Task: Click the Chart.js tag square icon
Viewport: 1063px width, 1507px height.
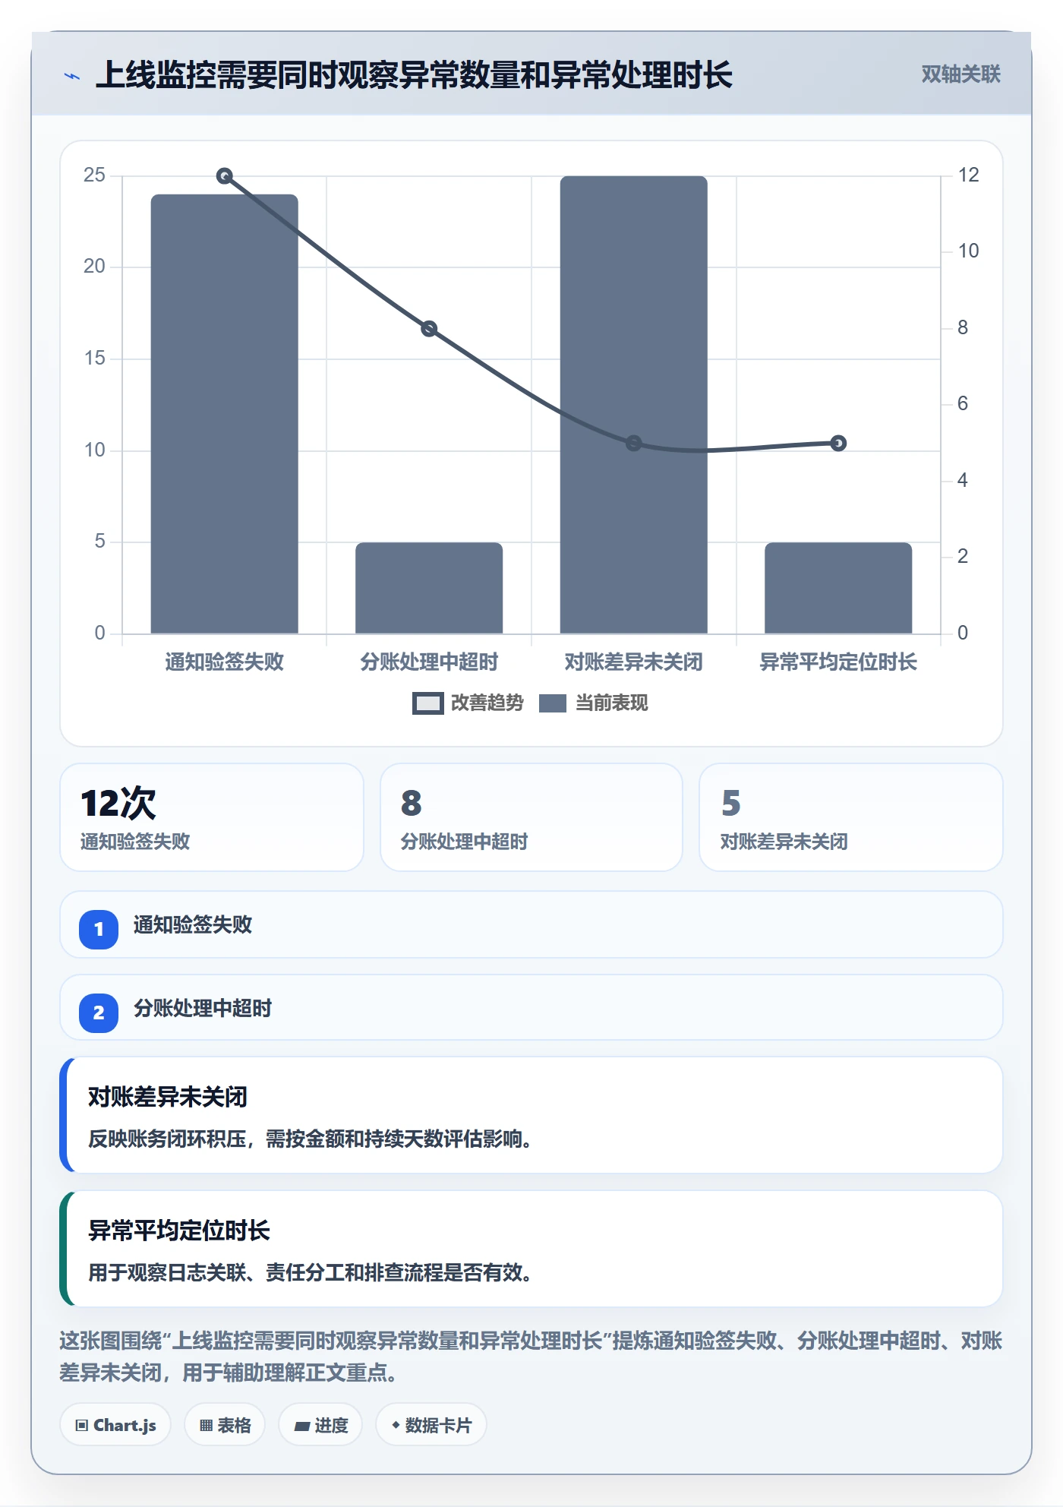Action: pos(82,1426)
